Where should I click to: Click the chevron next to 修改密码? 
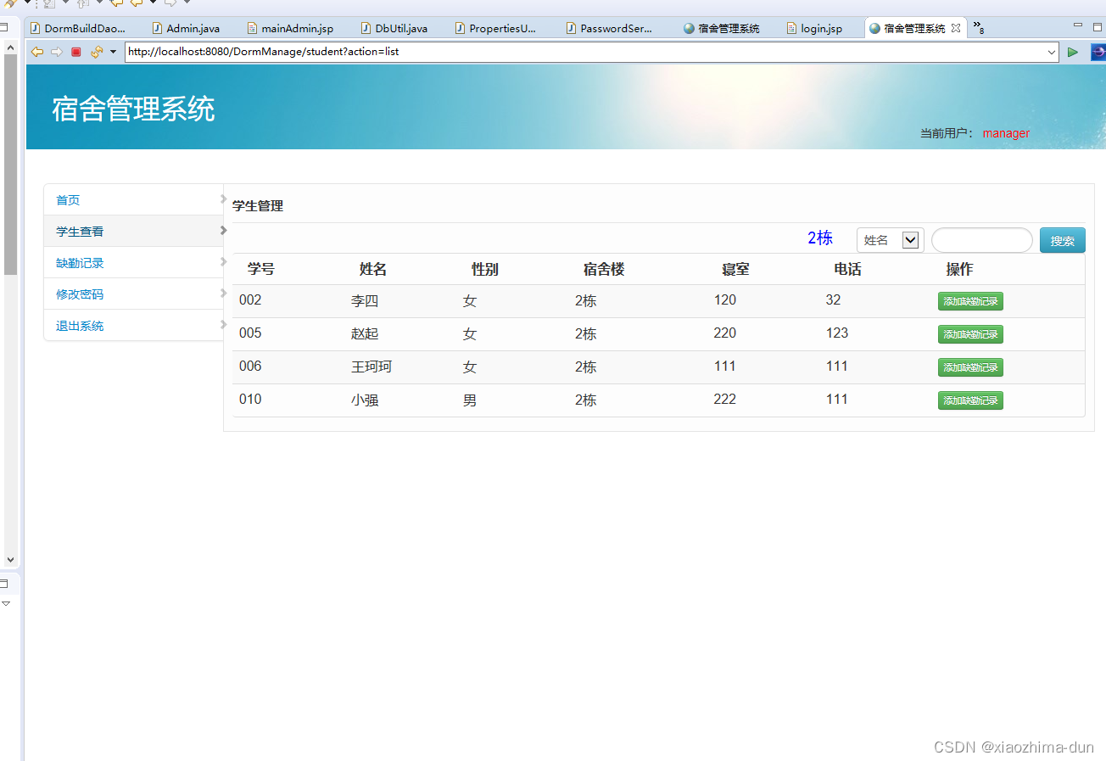pos(223,293)
